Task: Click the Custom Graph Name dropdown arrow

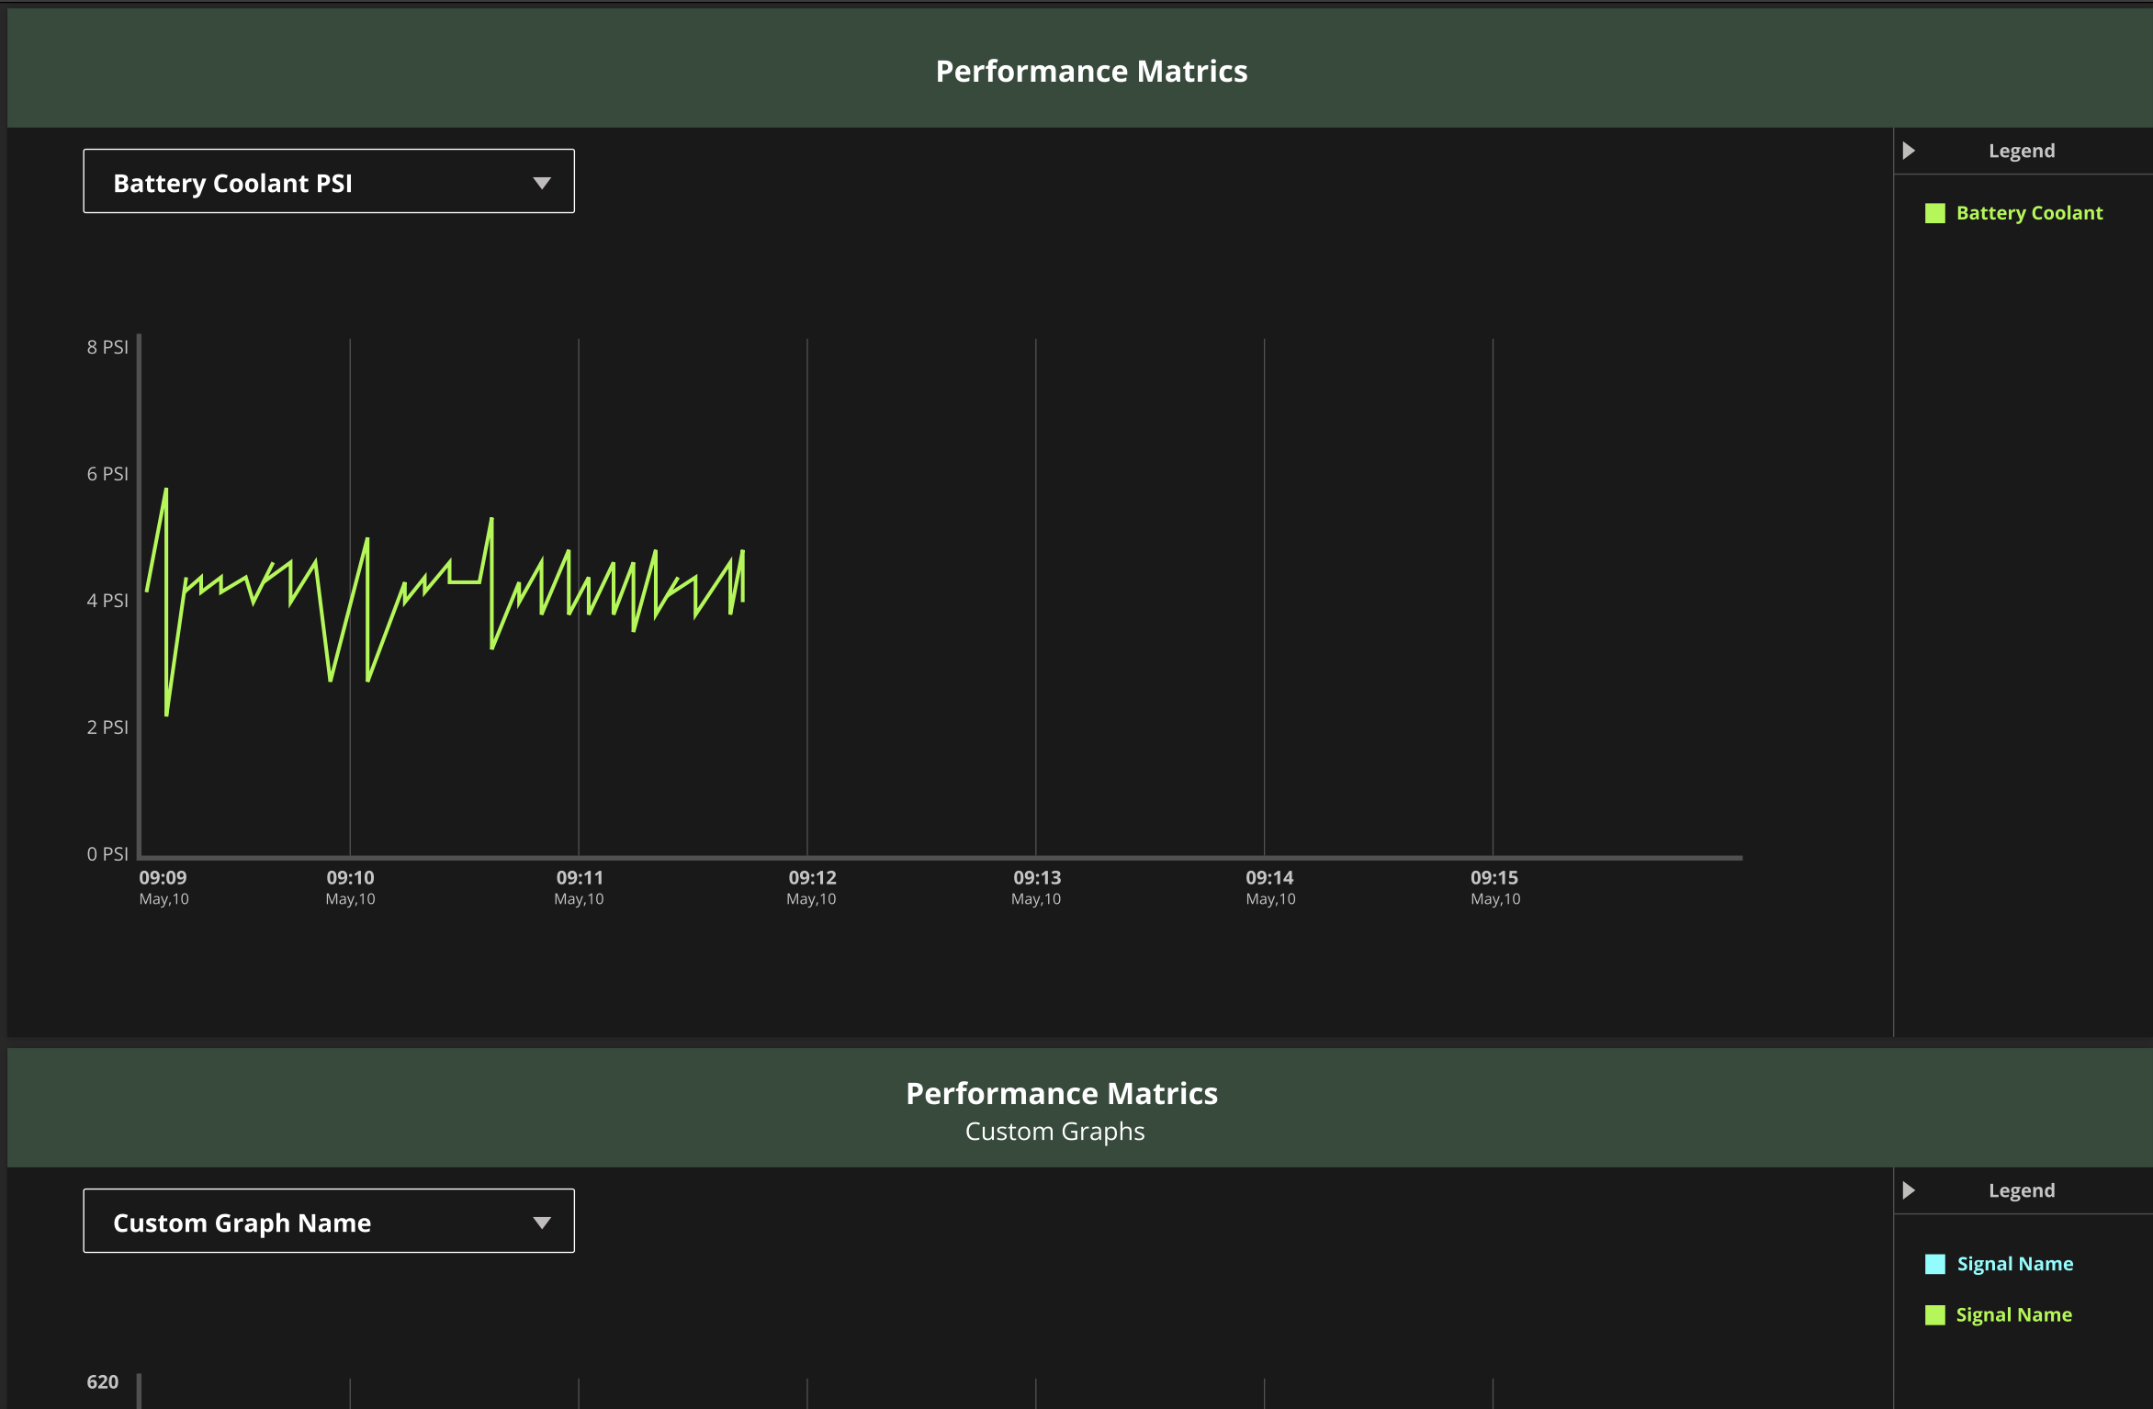Action: [x=542, y=1223]
